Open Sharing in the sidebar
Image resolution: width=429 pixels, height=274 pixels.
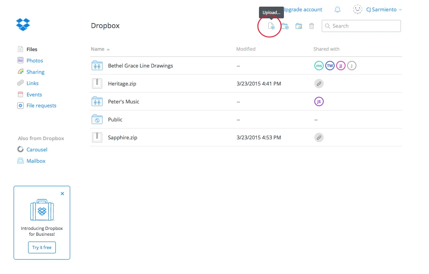[35, 72]
